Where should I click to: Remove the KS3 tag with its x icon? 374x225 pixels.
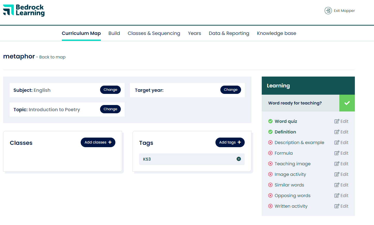pos(239,159)
